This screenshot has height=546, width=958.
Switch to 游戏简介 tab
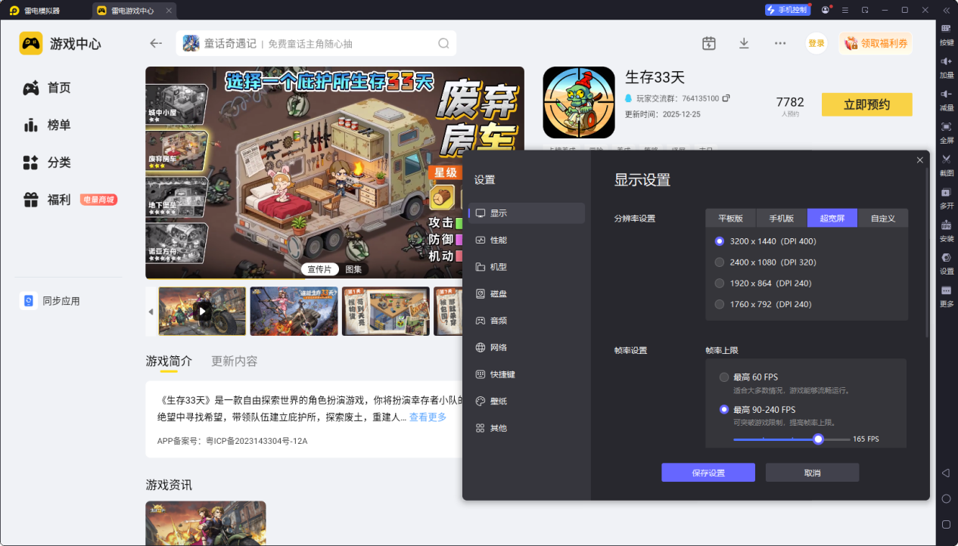click(169, 361)
